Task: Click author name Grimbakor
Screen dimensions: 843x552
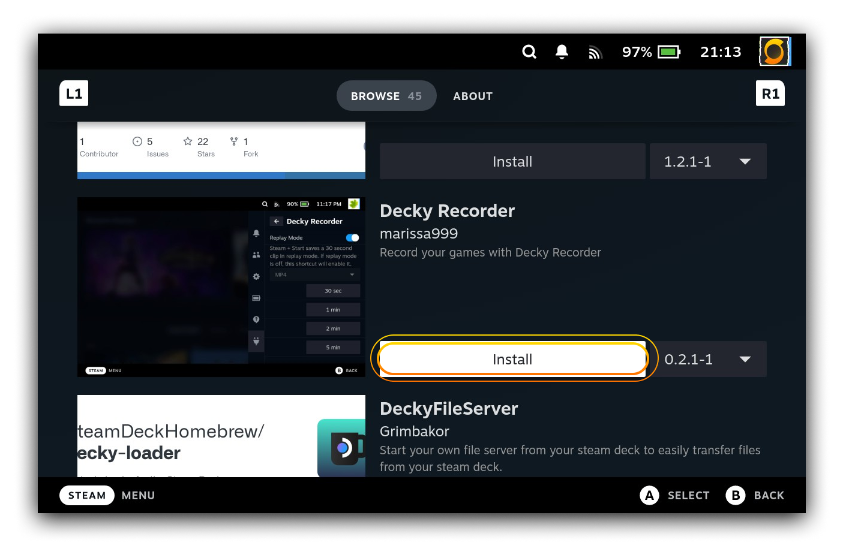Action: point(415,432)
